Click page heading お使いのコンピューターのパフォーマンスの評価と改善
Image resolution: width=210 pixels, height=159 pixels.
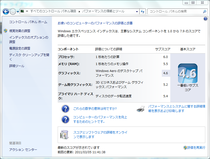95,23
